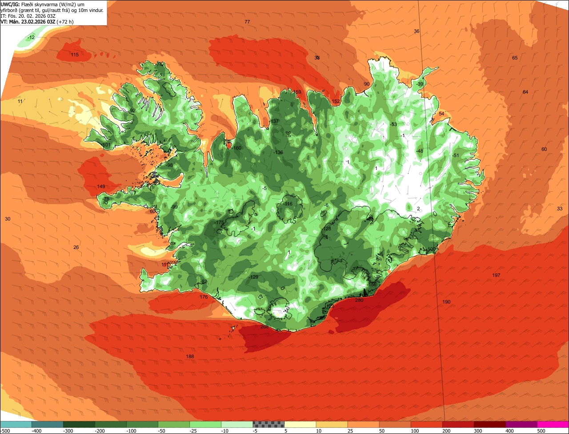The height and width of the screenshot is (434, 569).
Task: Click the value 159 on the north coast
Action: [297, 92]
